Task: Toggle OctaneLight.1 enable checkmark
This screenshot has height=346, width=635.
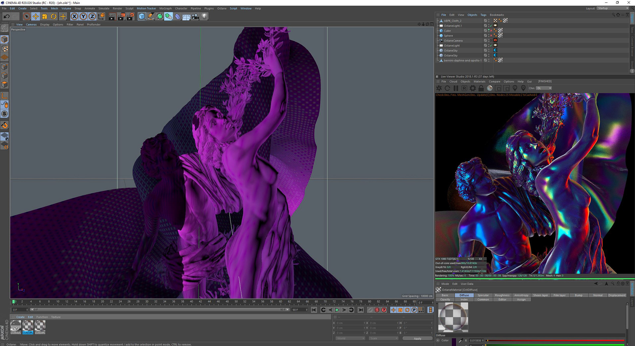Action: point(491,26)
